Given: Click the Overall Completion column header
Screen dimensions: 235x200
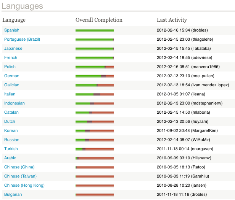Looking at the screenshot, I should pos(99,20).
